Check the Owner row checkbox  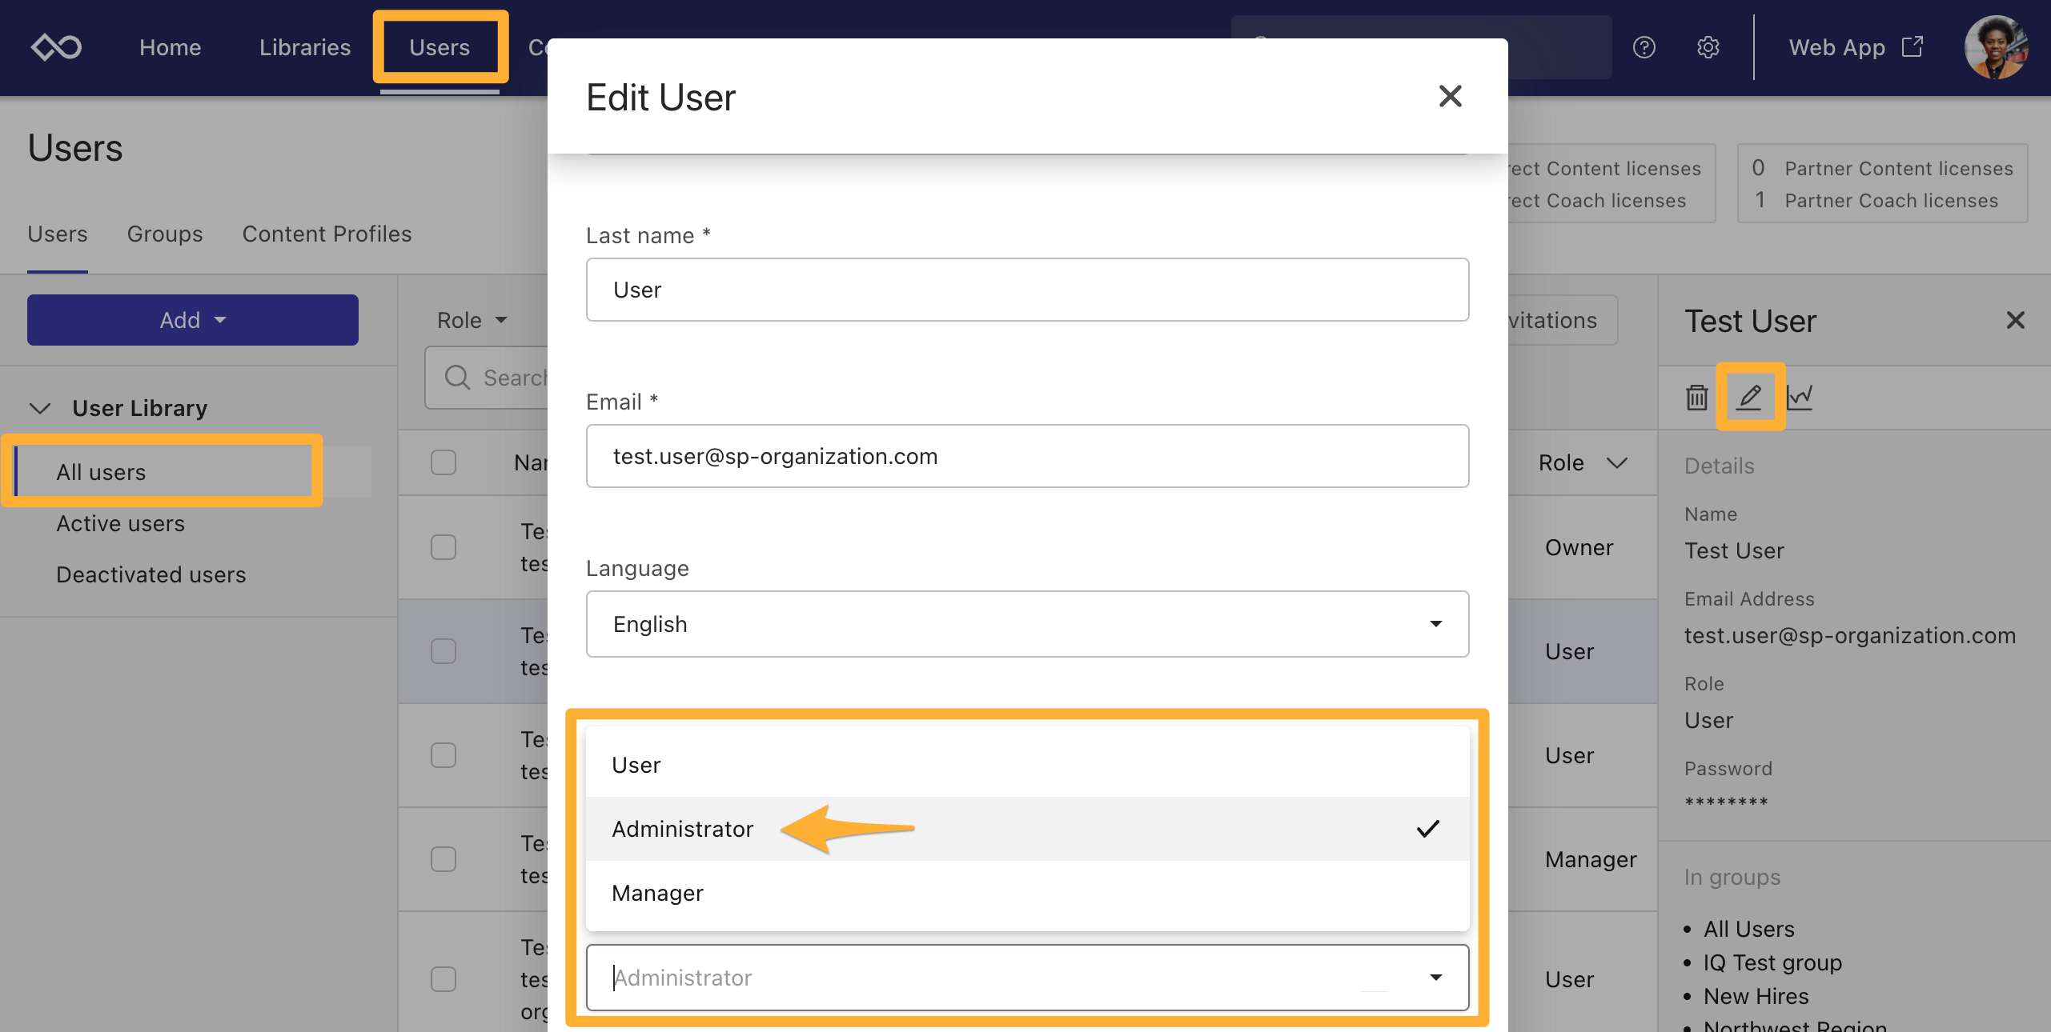click(444, 547)
